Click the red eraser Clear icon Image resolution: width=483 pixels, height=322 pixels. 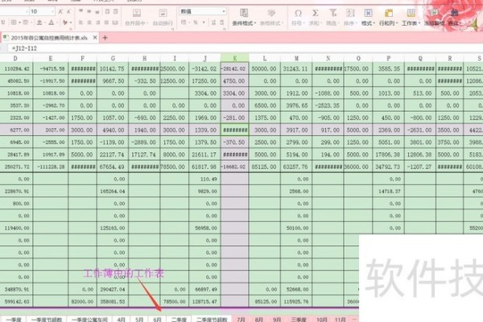(x=64, y=23)
